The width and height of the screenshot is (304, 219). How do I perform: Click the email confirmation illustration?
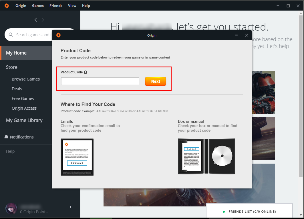[x=77, y=157]
